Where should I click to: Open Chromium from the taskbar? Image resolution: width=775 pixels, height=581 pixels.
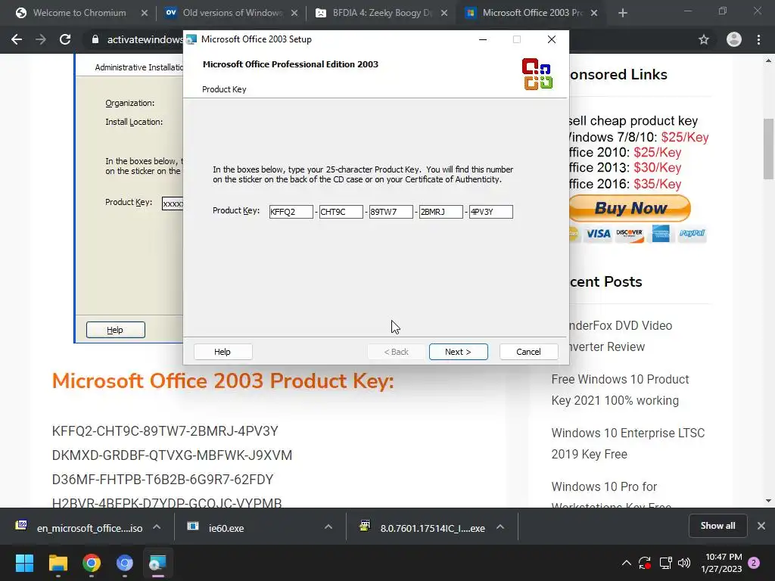click(x=125, y=563)
